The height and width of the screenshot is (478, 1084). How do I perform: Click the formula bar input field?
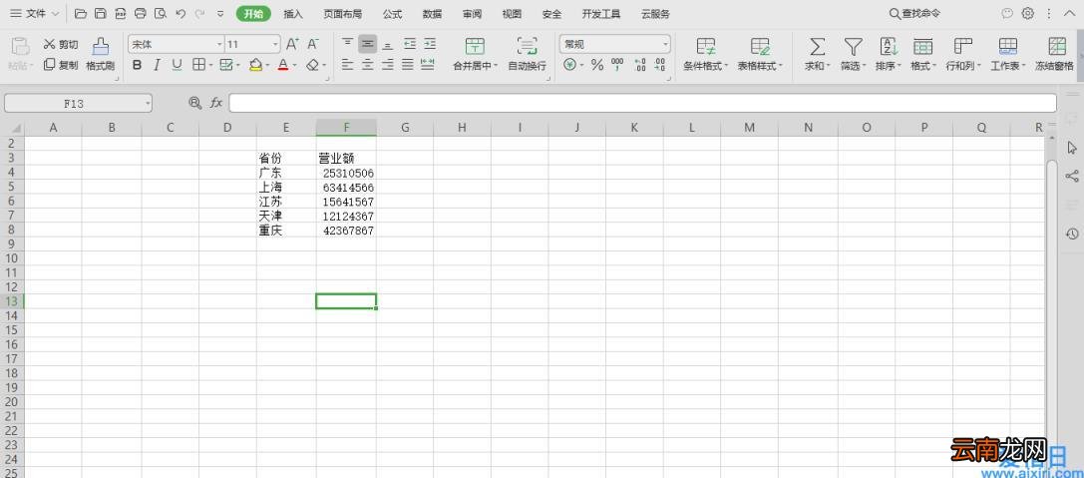pyautogui.click(x=642, y=103)
